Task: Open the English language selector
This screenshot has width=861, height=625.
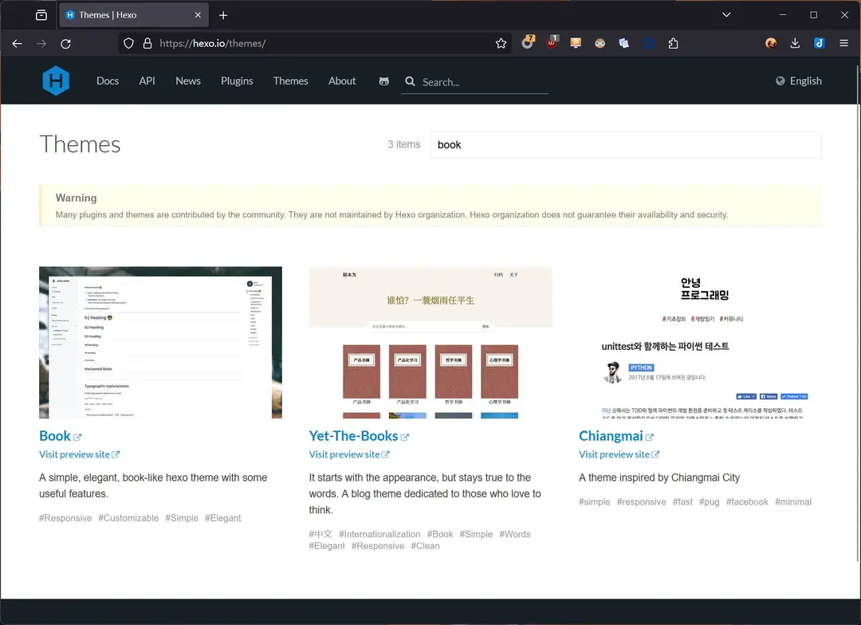Action: click(x=798, y=81)
